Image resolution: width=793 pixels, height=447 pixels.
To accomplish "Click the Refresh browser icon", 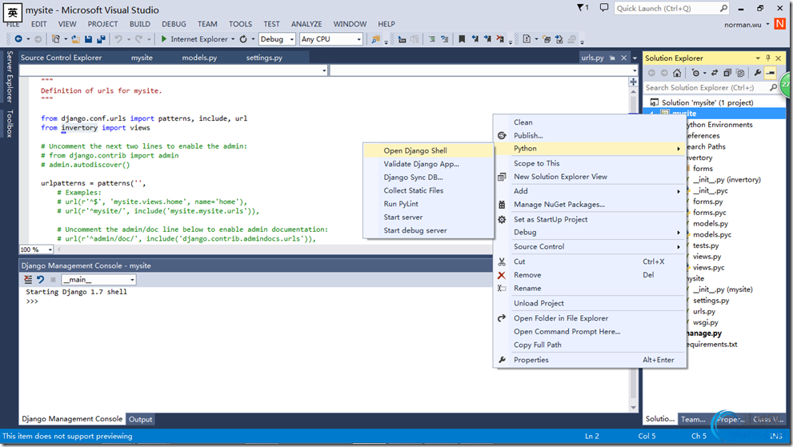I will coord(243,39).
